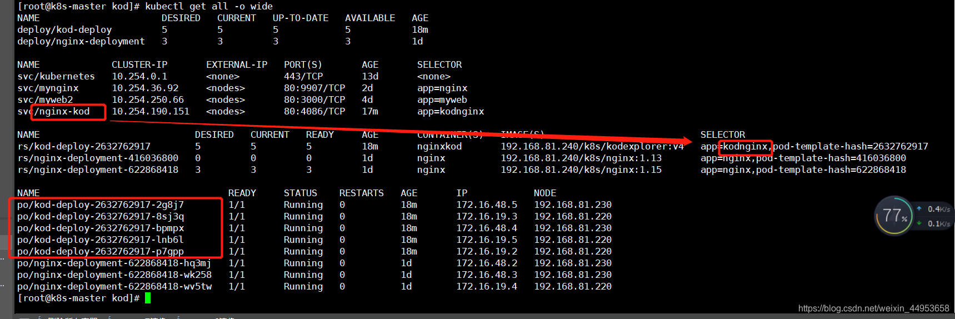
Task: Select the svc/nginx-kod service name
Action: (53, 111)
